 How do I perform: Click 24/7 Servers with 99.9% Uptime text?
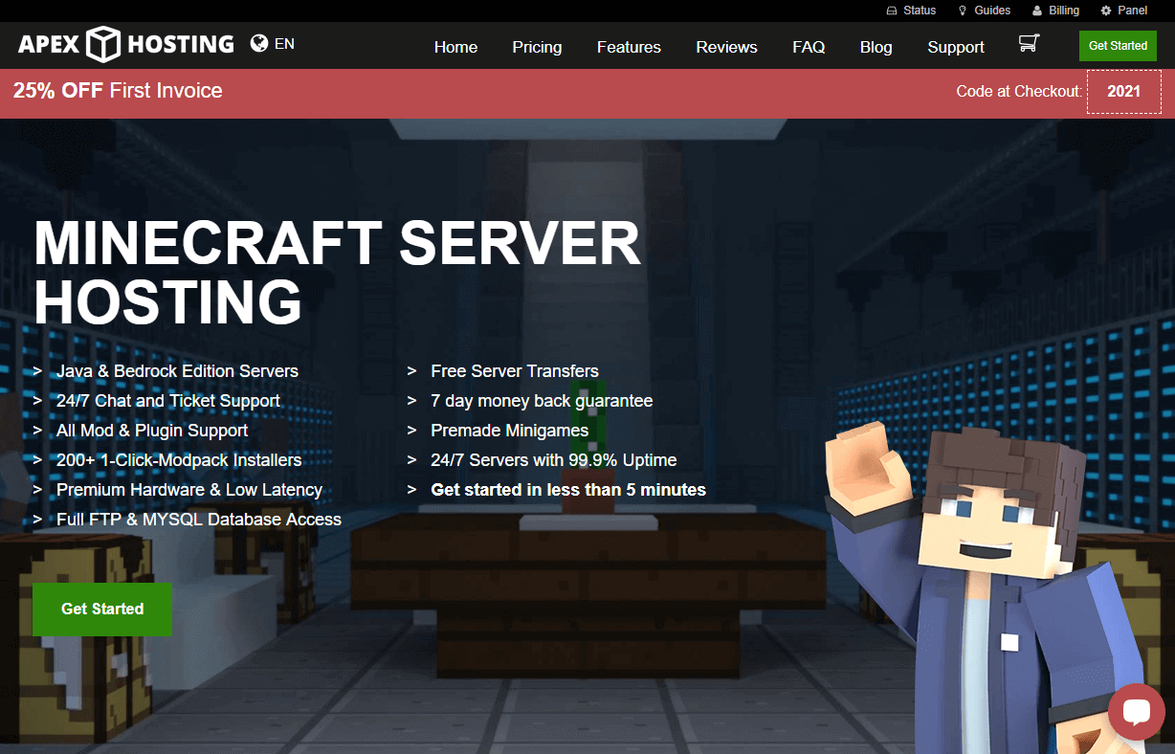pos(554,460)
